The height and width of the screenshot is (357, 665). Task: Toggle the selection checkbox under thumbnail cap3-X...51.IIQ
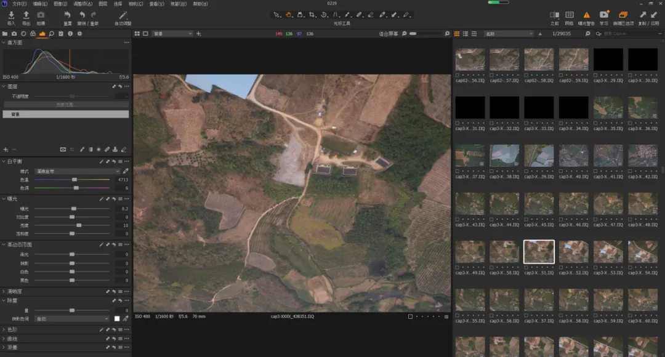(526, 266)
